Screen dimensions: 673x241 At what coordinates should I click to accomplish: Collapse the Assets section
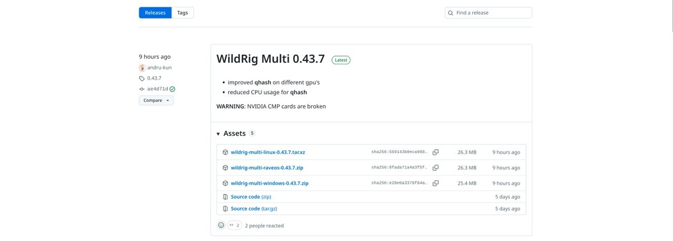point(218,134)
